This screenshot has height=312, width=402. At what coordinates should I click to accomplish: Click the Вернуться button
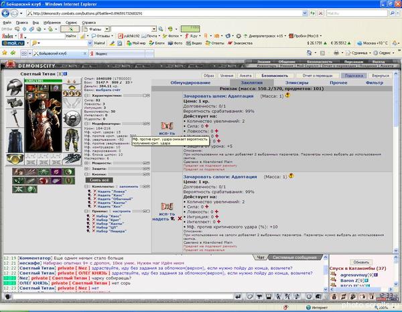(x=380, y=75)
